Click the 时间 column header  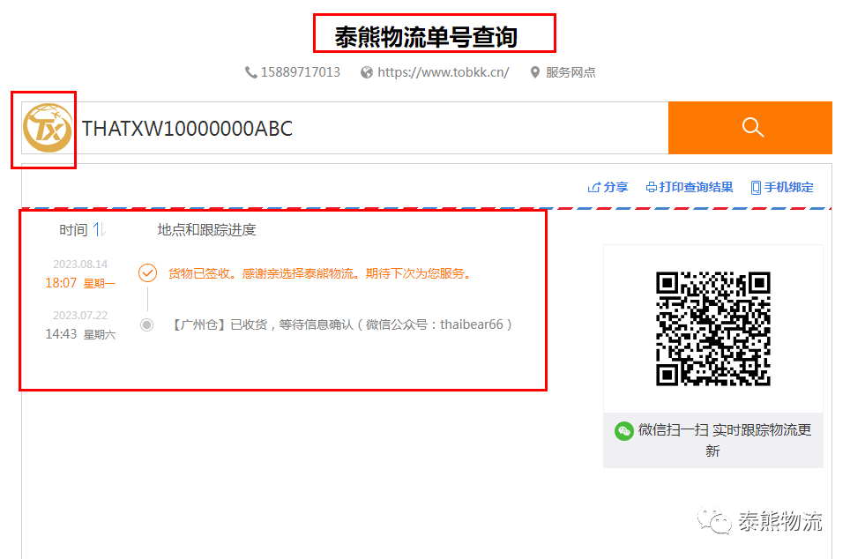[x=73, y=230]
